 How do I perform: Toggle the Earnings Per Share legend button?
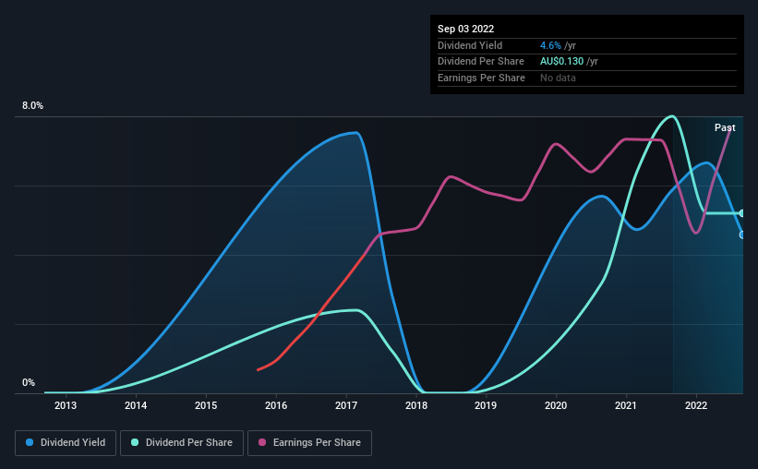click(309, 443)
